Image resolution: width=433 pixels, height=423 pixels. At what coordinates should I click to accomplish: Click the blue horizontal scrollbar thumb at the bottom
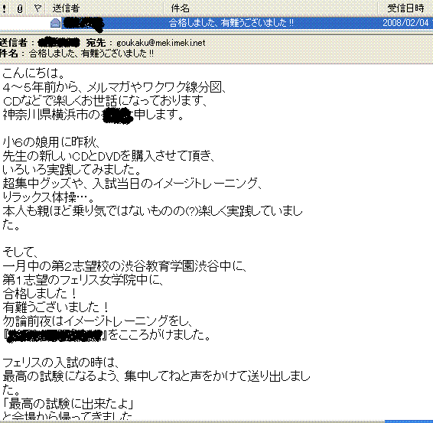(x=409, y=421)
